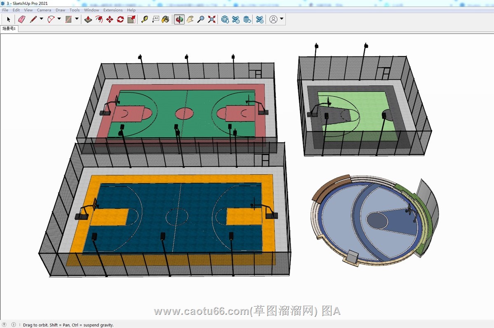The image size is (494, 328).
Task: Open the Arc tool dropdown arrow
Action: 59,19
